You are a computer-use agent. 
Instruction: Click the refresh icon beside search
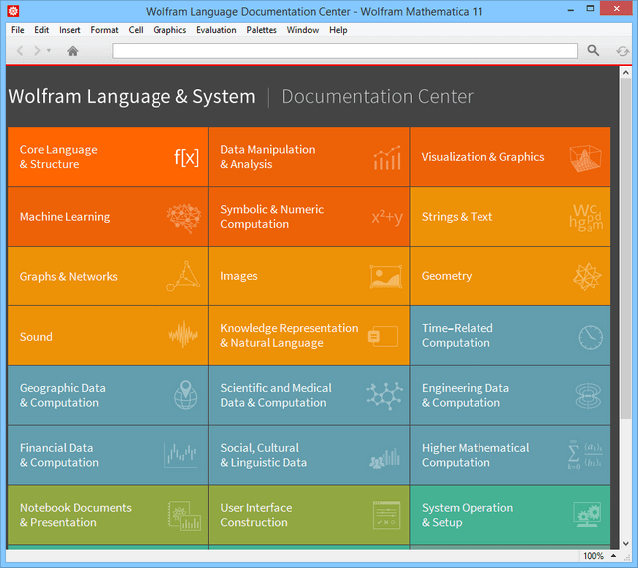tap(622, 51)
